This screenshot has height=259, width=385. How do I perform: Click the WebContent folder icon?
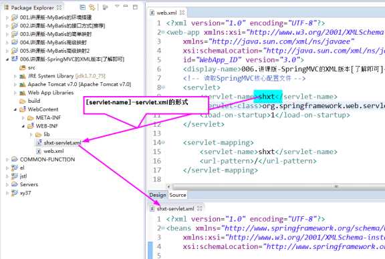tap(23, 109)
